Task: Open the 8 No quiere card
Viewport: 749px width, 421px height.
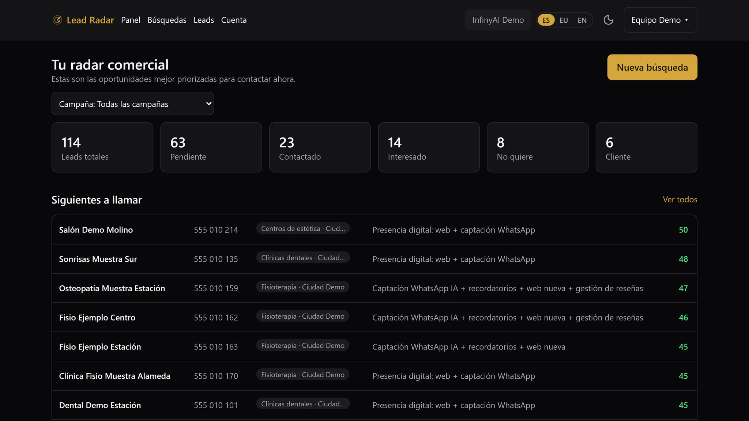Action: pyautogui.click(x=538, y=147)
